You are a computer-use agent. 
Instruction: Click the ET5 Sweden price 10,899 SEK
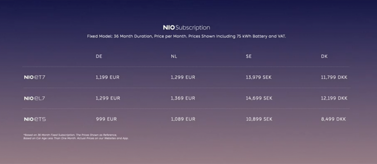[259, 119]
